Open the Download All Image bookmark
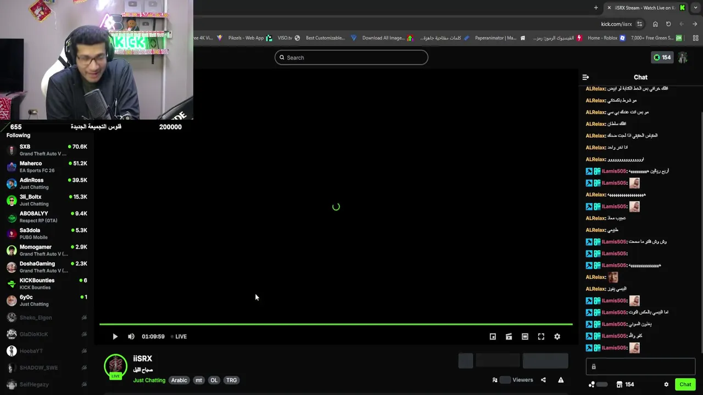 (387, 38)
